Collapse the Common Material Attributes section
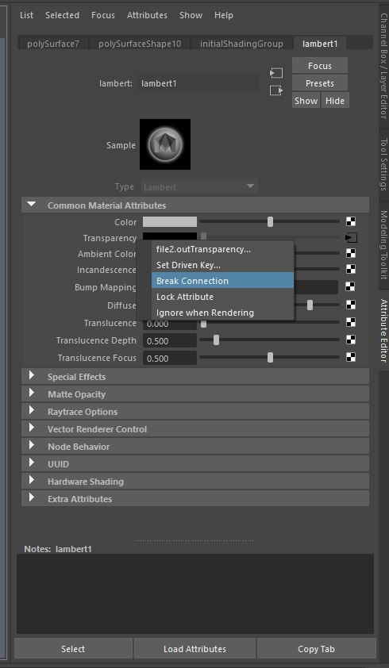 [31, 205]
